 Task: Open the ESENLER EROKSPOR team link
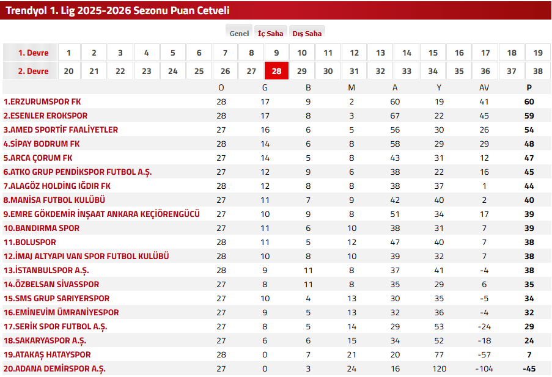tap(43, 115)
